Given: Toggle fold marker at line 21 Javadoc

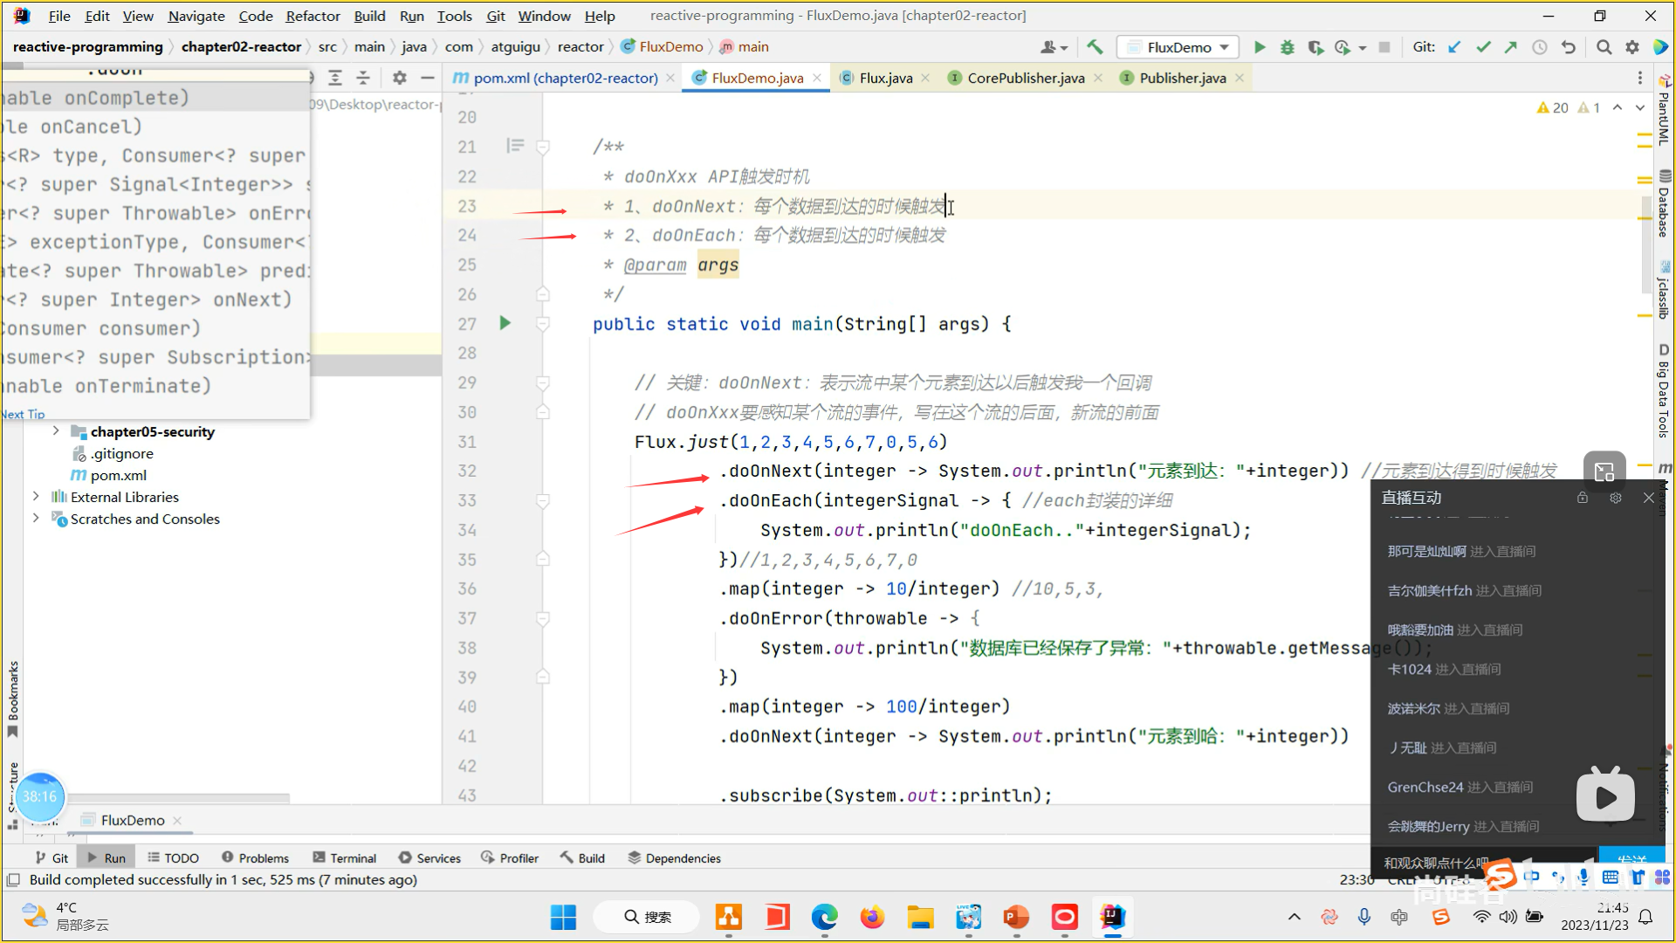Looking at the screenshot, I should [x=542, y=148].
